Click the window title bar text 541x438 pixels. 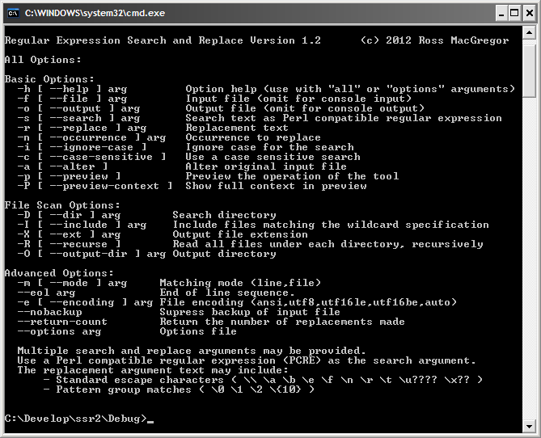point(95,14)
